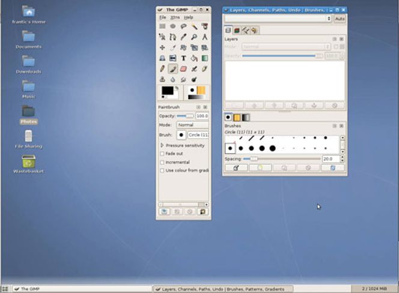Select the Select by Color tool

204,26
